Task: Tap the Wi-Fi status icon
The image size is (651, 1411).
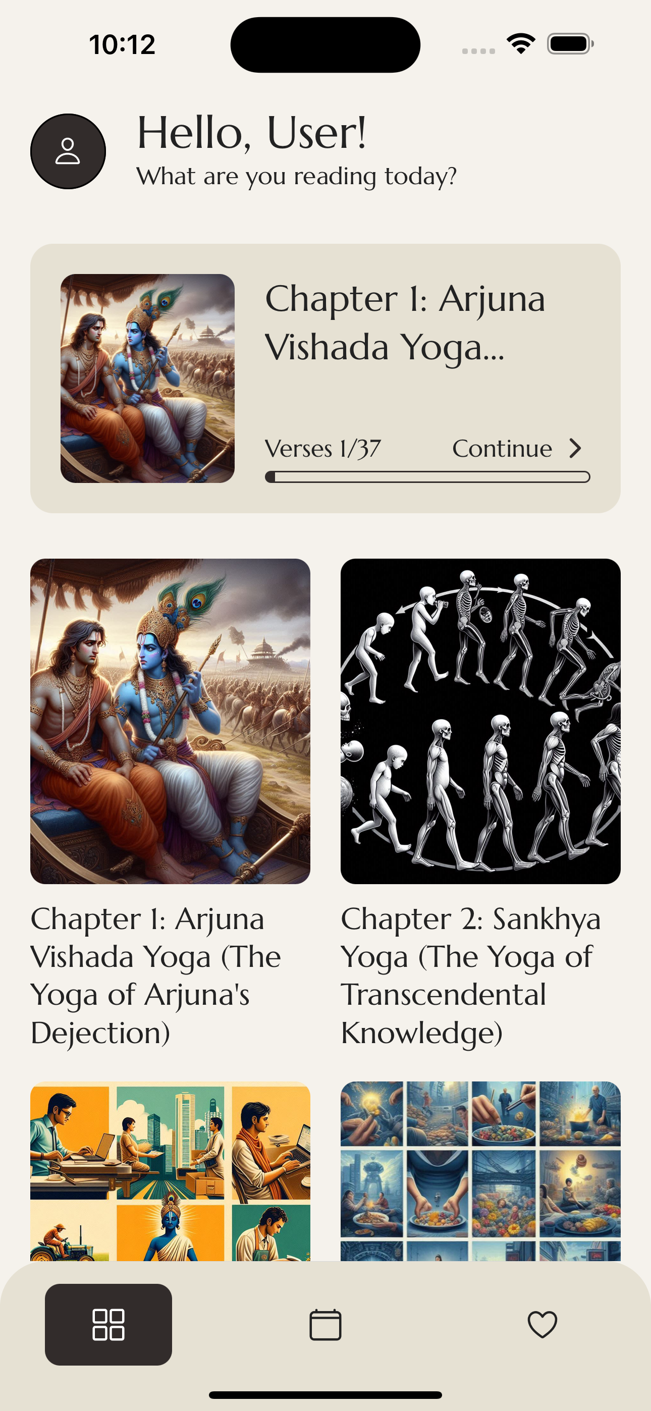Action: click(x=521, y=44)
